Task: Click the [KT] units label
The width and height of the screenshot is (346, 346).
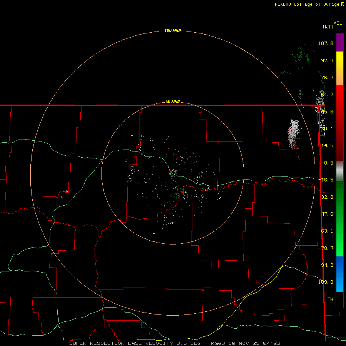Action: pyautogui.click(x=328, y=27)
